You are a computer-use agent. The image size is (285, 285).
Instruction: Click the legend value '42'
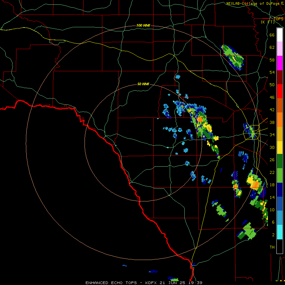(272, 110)
